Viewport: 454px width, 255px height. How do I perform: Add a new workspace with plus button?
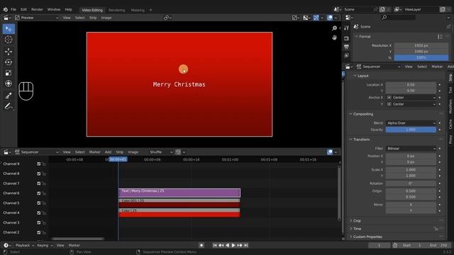(150, 10)
